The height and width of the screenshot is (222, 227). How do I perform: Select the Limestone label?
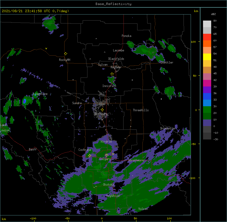click(40, 94)
